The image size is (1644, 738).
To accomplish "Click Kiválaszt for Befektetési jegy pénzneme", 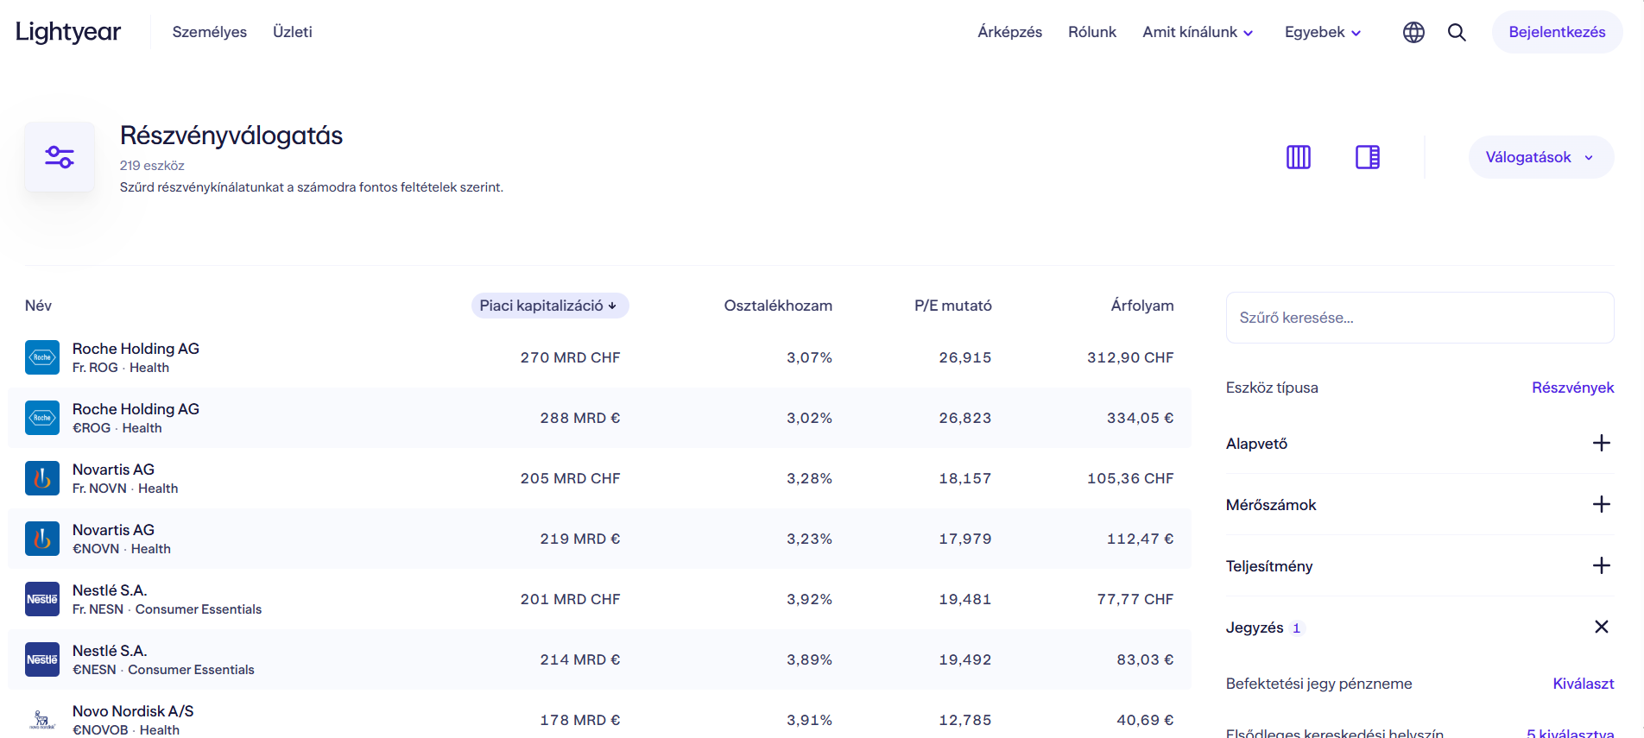I will point(1583,684).
